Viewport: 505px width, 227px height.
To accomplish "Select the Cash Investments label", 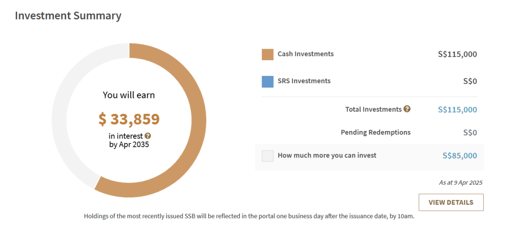I will pyautogui.click(x=305, y=54).
